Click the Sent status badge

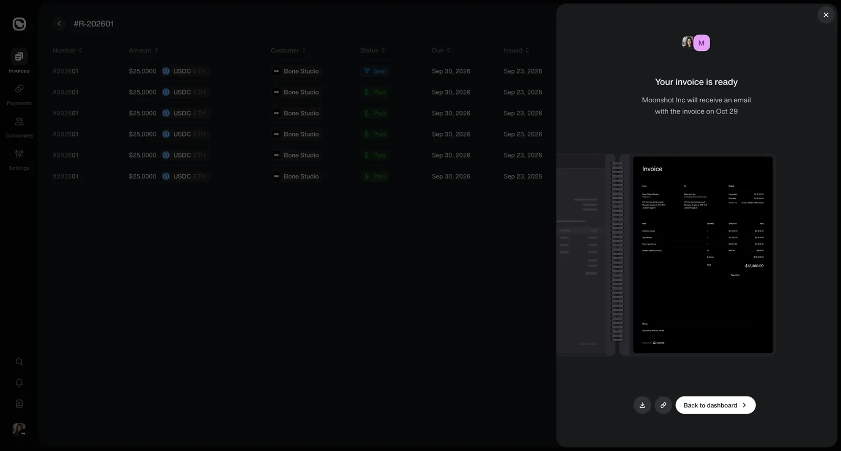[375, 71]
